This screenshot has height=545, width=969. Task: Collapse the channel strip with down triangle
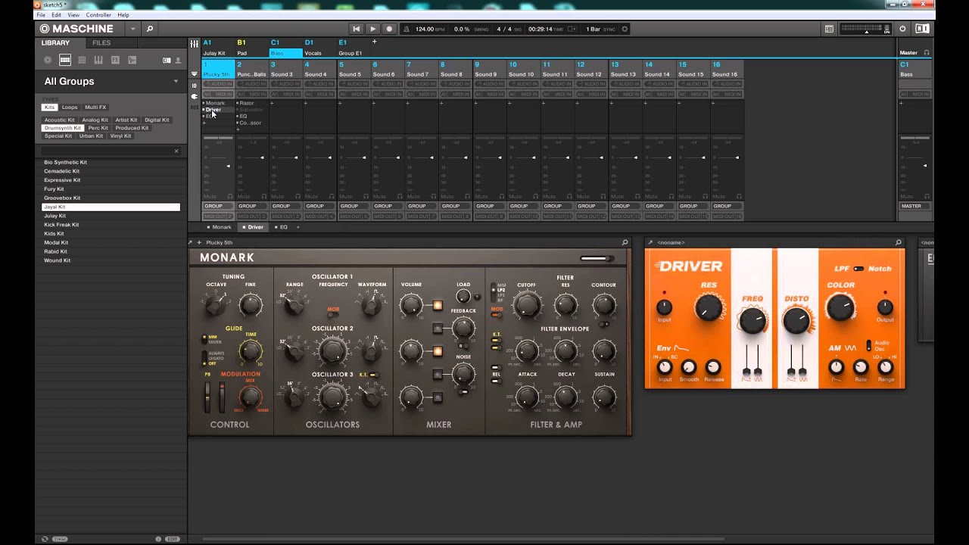tap(195, 74)
